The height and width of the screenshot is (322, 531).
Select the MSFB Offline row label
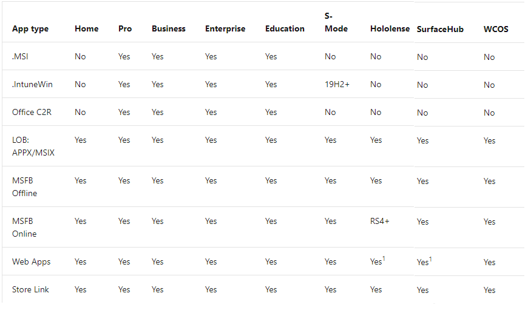pyautogui.click(x=24, y=187)
